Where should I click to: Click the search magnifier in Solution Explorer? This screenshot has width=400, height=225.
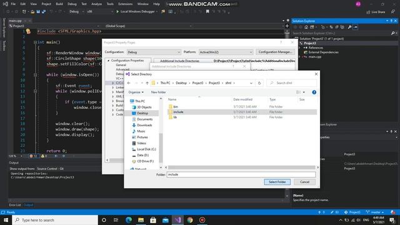pos(393,33)
